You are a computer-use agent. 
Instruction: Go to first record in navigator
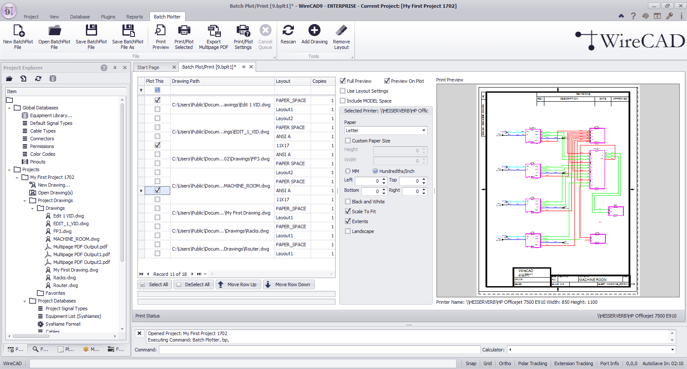point(141,274)
